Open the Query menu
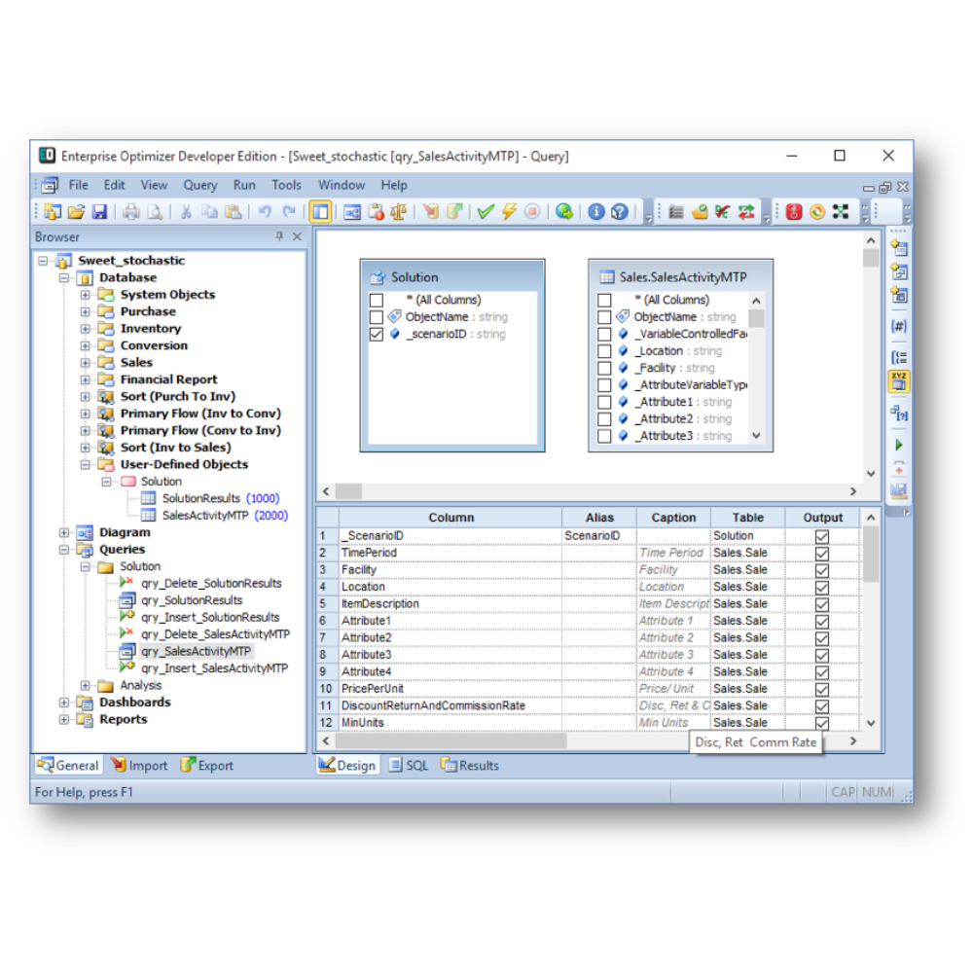 199,185
